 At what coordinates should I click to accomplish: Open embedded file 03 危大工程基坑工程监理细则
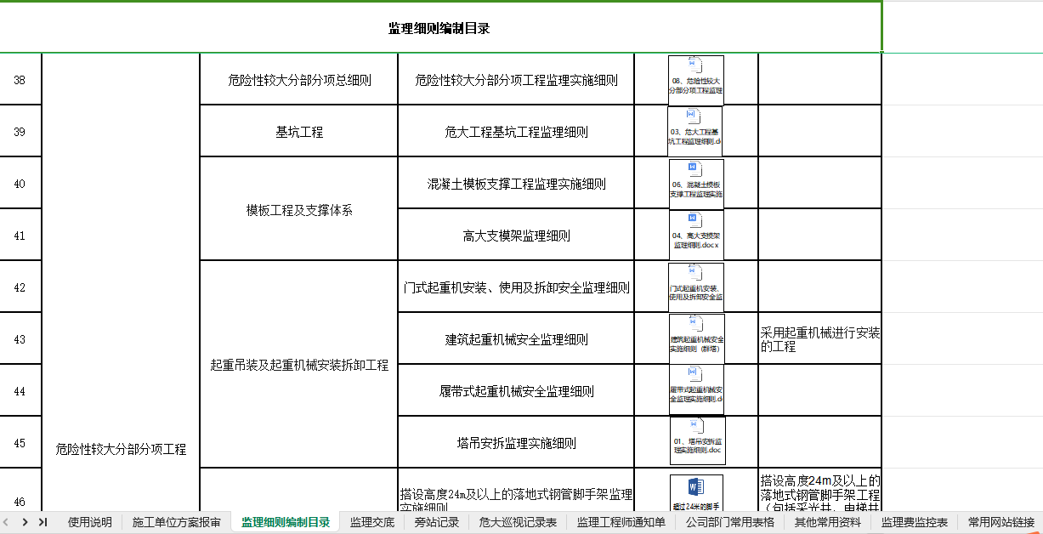click(x=695, y=132)
